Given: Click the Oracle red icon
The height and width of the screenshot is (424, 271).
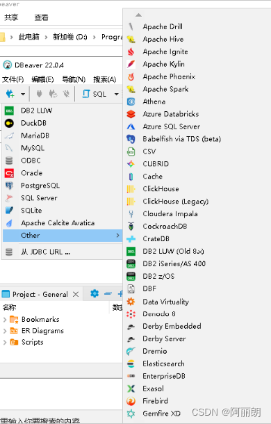Looking at the screenshot, I should 9,173.
